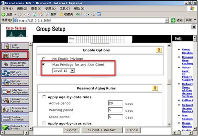
Task: Expand the Links toolbar chevron
Action: [x=195, y=20]
